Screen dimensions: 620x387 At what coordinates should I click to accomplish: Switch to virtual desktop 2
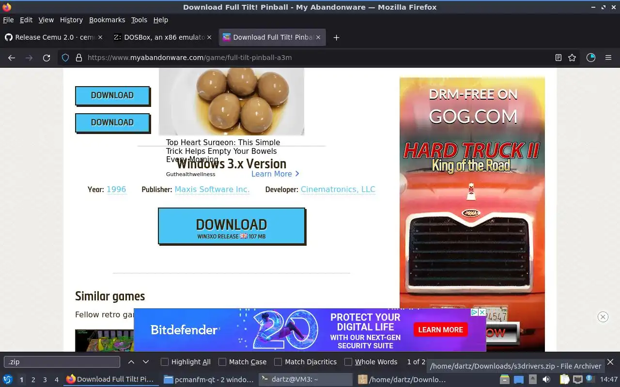pyautogui.click(x=33, y=380)
